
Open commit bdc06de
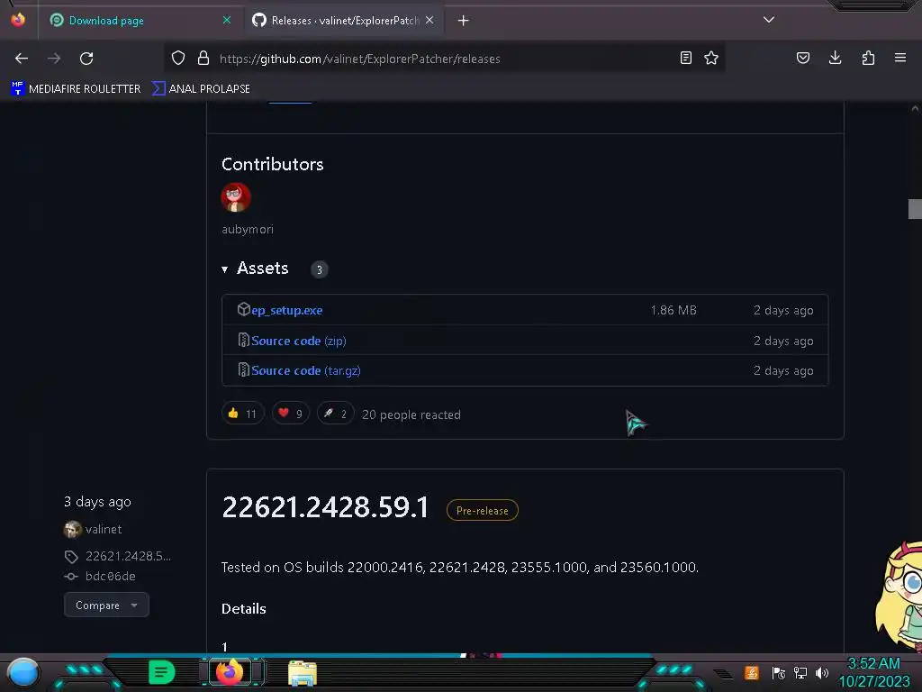point(110,576)
